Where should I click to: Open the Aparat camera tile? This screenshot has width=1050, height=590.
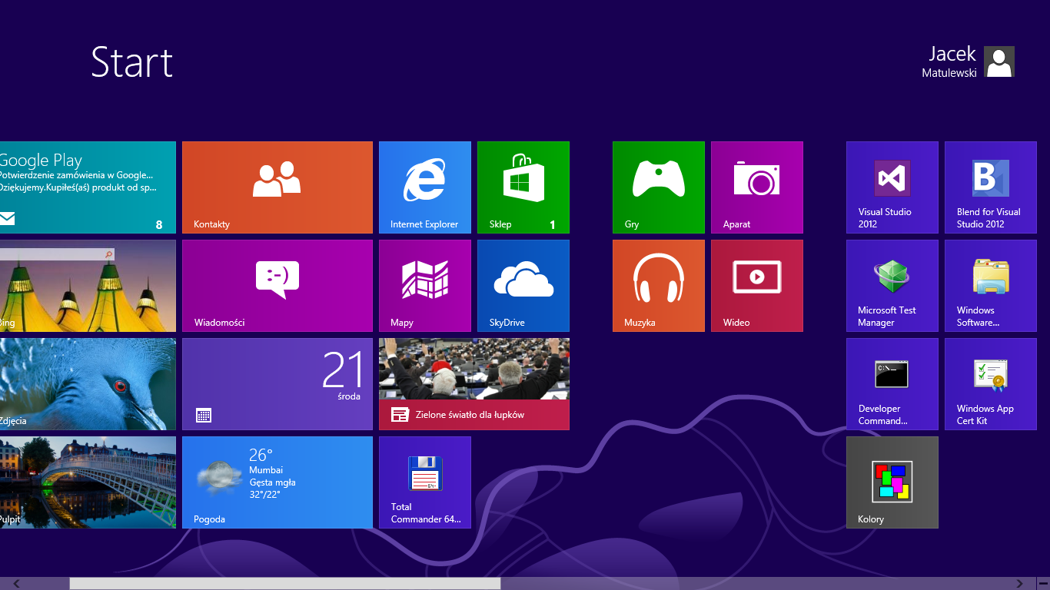pyautogui.click(x=757, y=187)
